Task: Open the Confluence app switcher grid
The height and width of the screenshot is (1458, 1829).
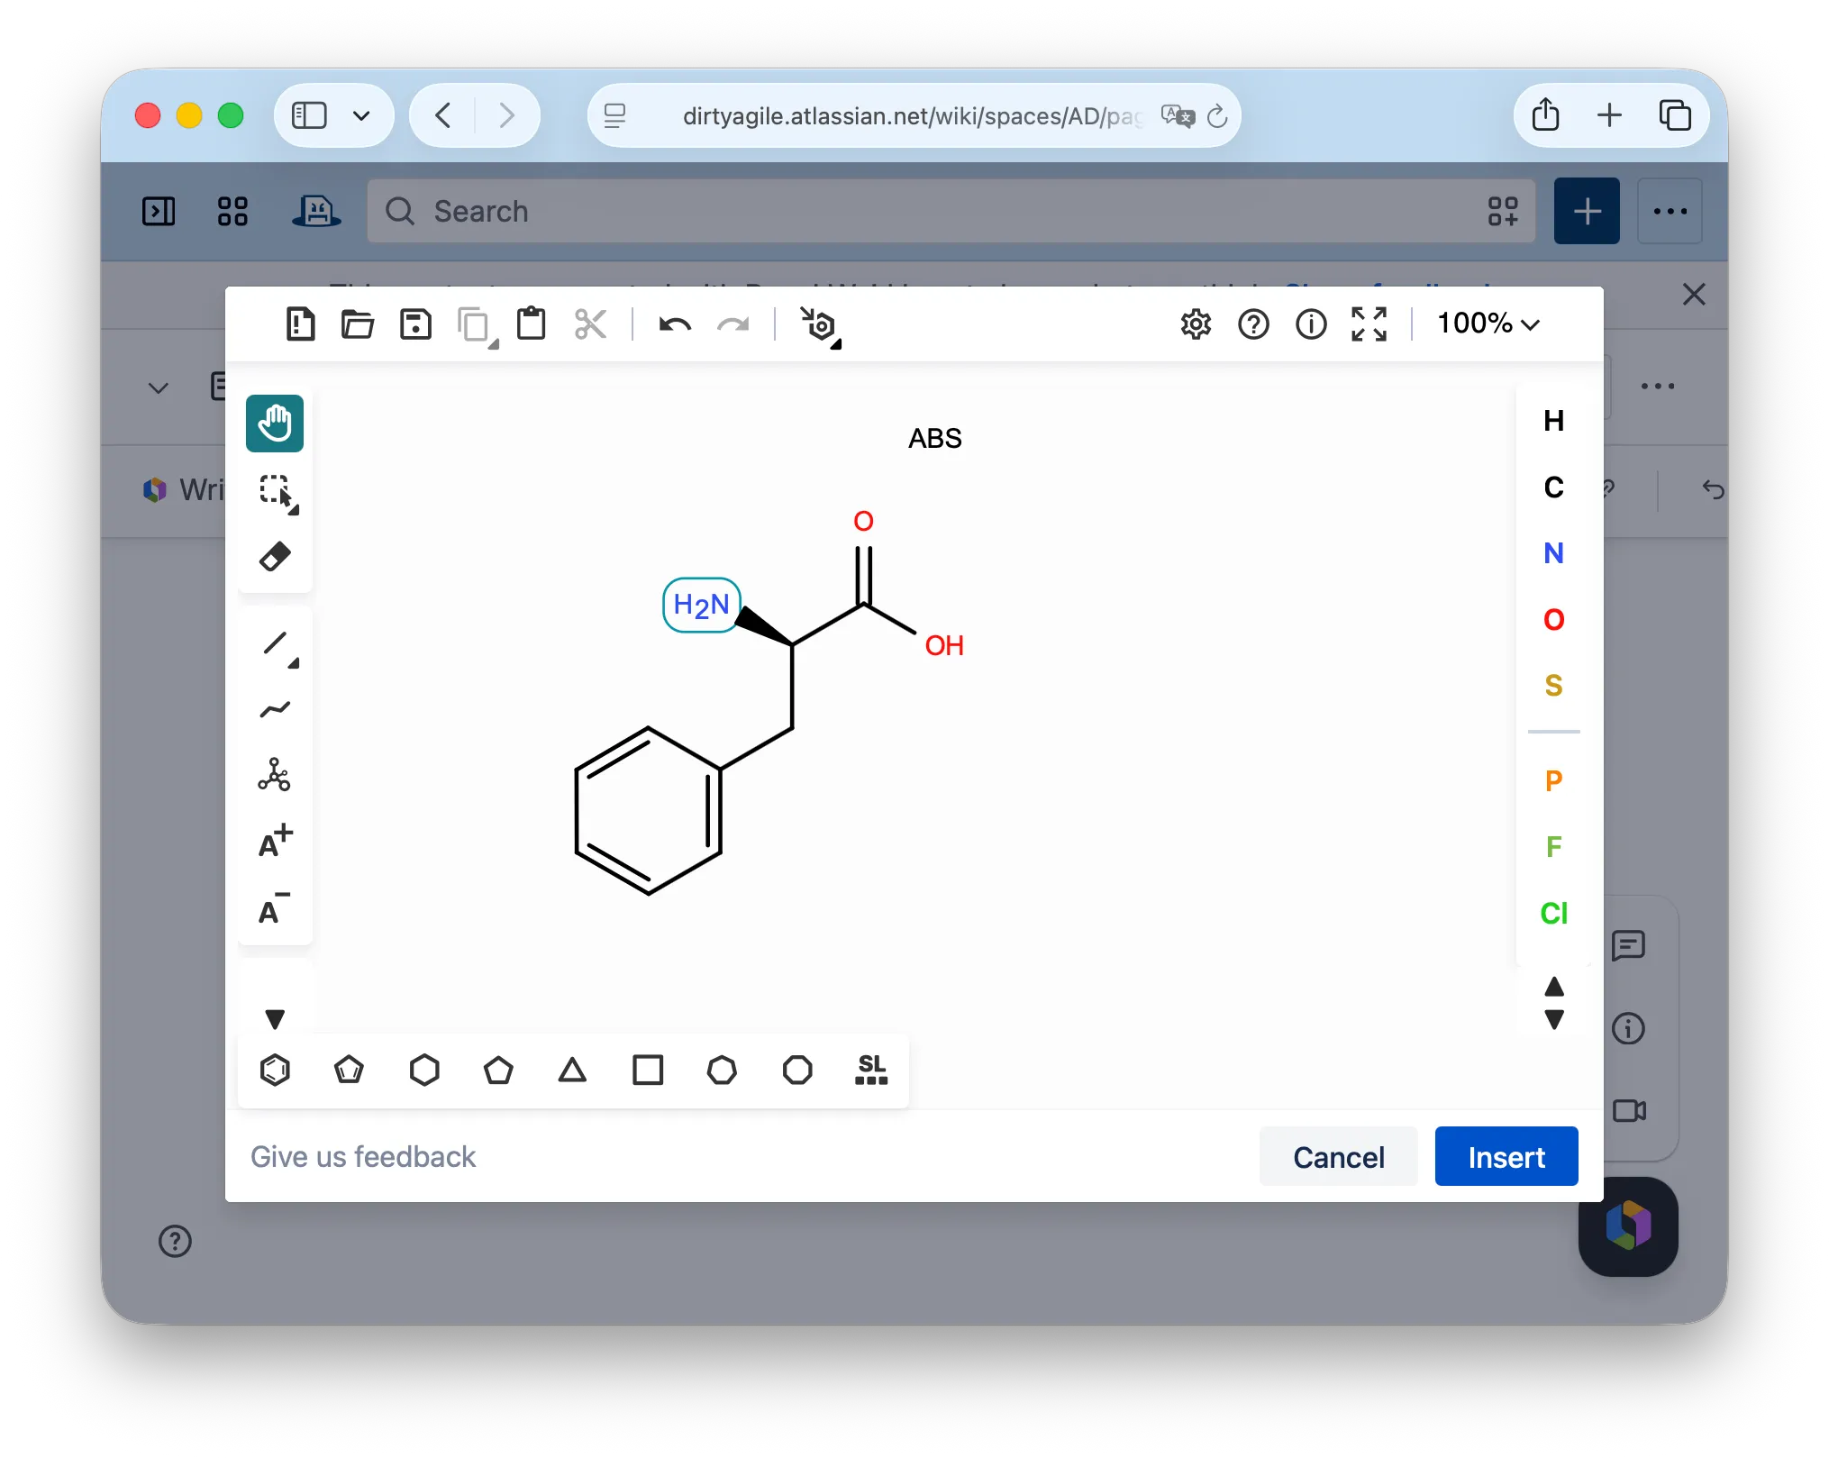Action: pos(232,211)
